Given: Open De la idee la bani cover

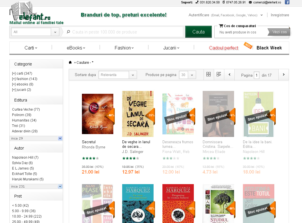Looking at the screenshot, I should [259, 114].
